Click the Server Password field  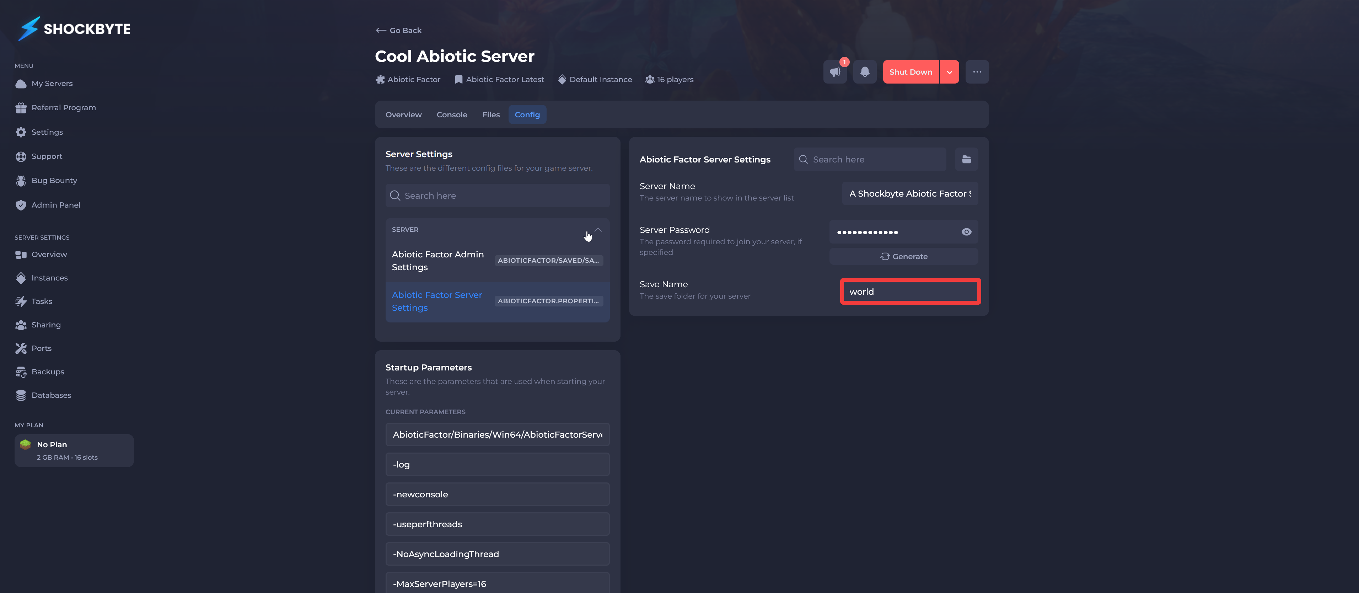[903, 232]
